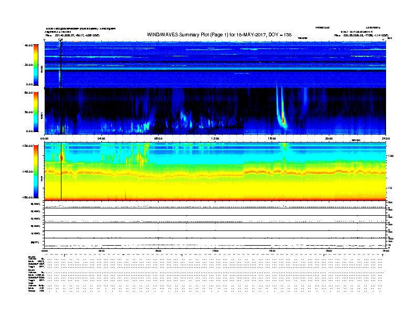Click the -130.00 label on TNR color scale
The width and height of the screenshot is (416, 322).
pyautogui.click(x=28, y=146)
